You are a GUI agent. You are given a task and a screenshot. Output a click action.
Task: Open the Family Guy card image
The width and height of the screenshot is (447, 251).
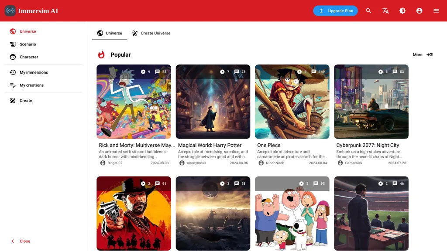pyautogui.click(x=292, y=214)
